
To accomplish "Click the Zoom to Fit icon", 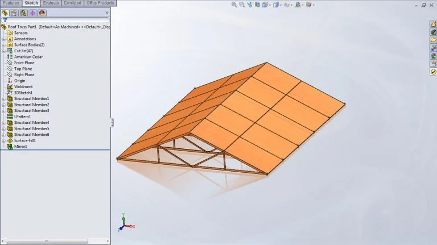I will [234, 5].
